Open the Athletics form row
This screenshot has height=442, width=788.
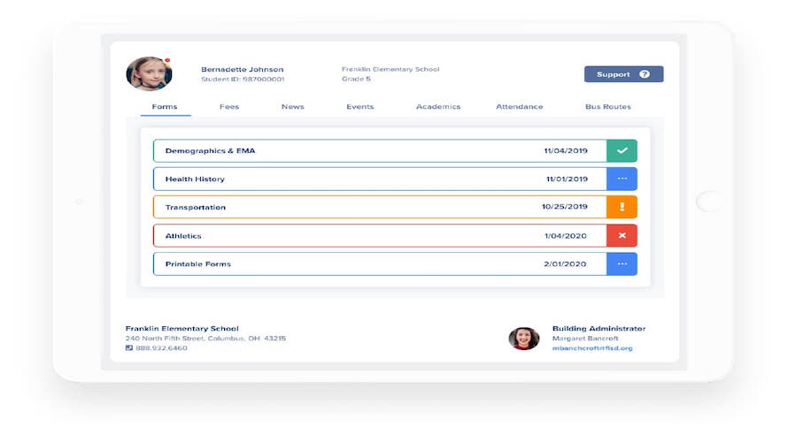(395, 235)
